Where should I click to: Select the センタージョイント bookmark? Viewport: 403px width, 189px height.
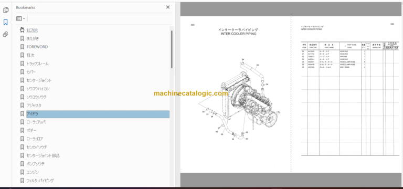pos(39,80)
